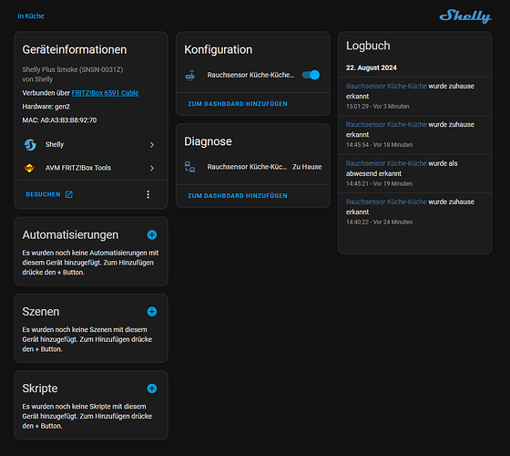Click the network icon in Diagnose
510x456 pixels.
[x=190, y=167]
